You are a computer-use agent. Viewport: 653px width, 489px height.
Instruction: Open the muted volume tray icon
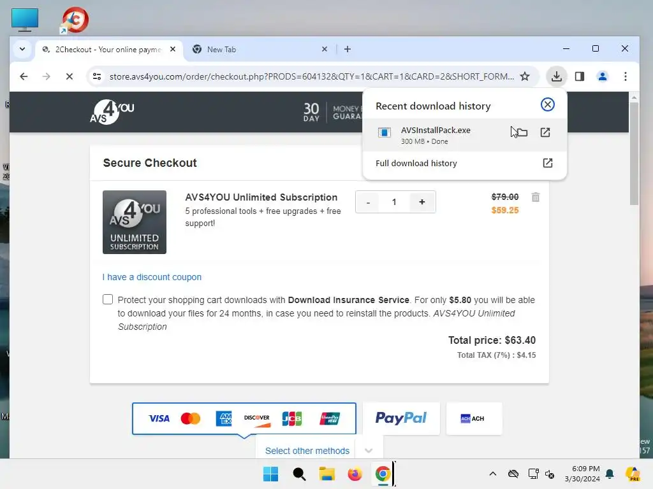[550, 474]
